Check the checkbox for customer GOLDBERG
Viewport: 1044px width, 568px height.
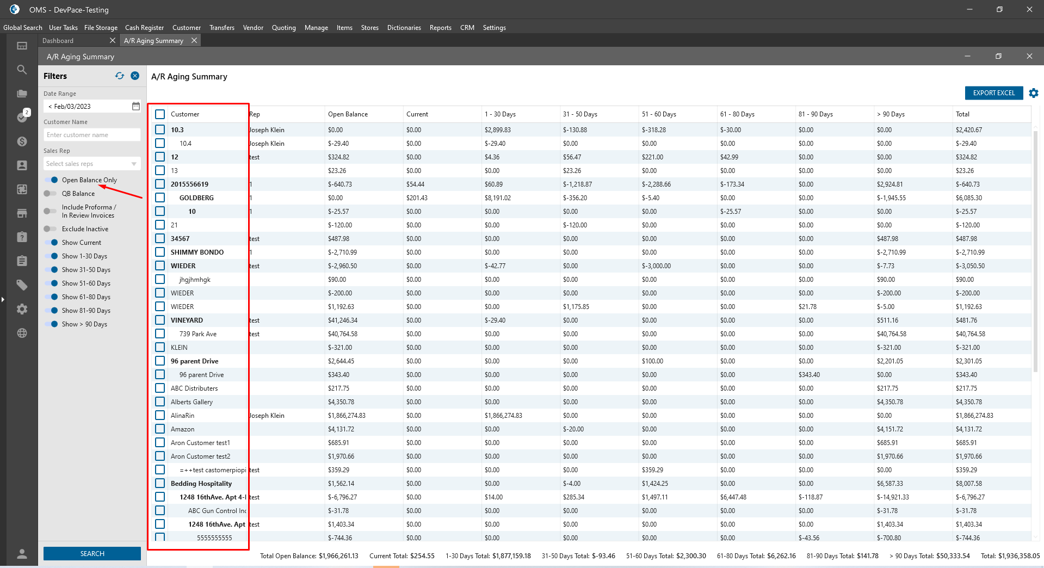160,197
